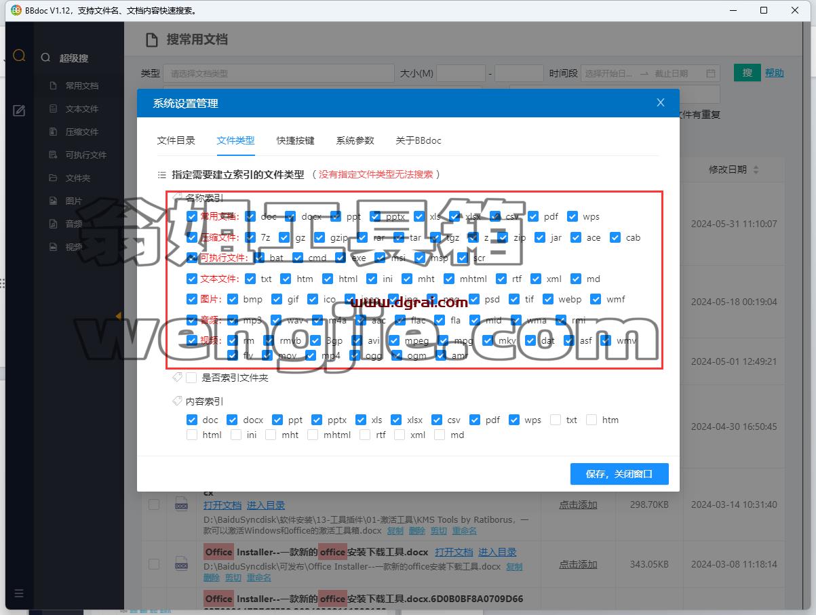Click 点击添加 in the 298.70KB row
This screenshot has height=615, width=816.
pos(578,504)
